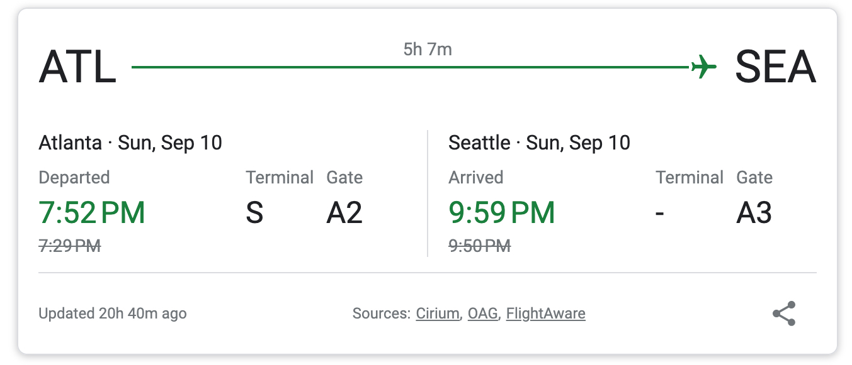Viewport: 852px width, 365px height.
Task: Open the FlightAware source link
Action: pos(545,313)
